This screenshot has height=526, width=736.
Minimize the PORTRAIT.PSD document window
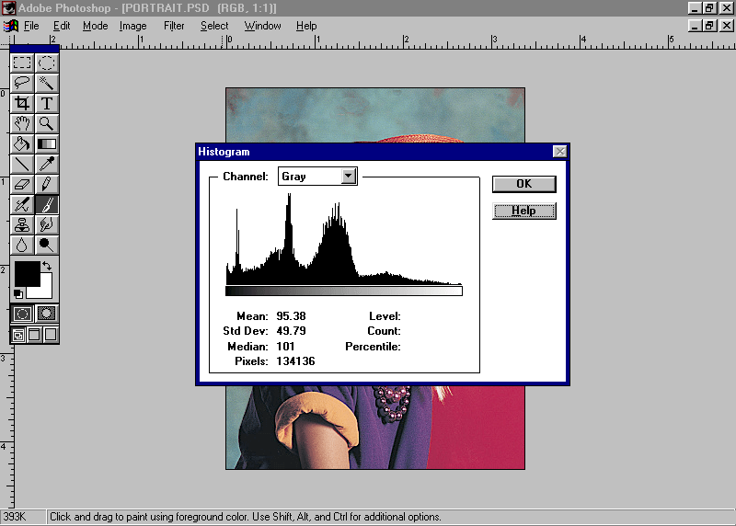pos(695,26)
